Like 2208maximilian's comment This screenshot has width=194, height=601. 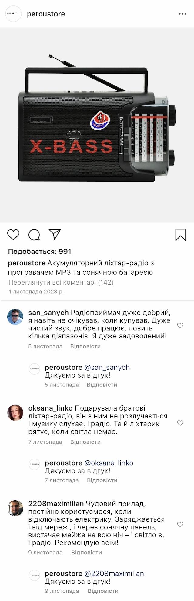click(x=180, y=524)
